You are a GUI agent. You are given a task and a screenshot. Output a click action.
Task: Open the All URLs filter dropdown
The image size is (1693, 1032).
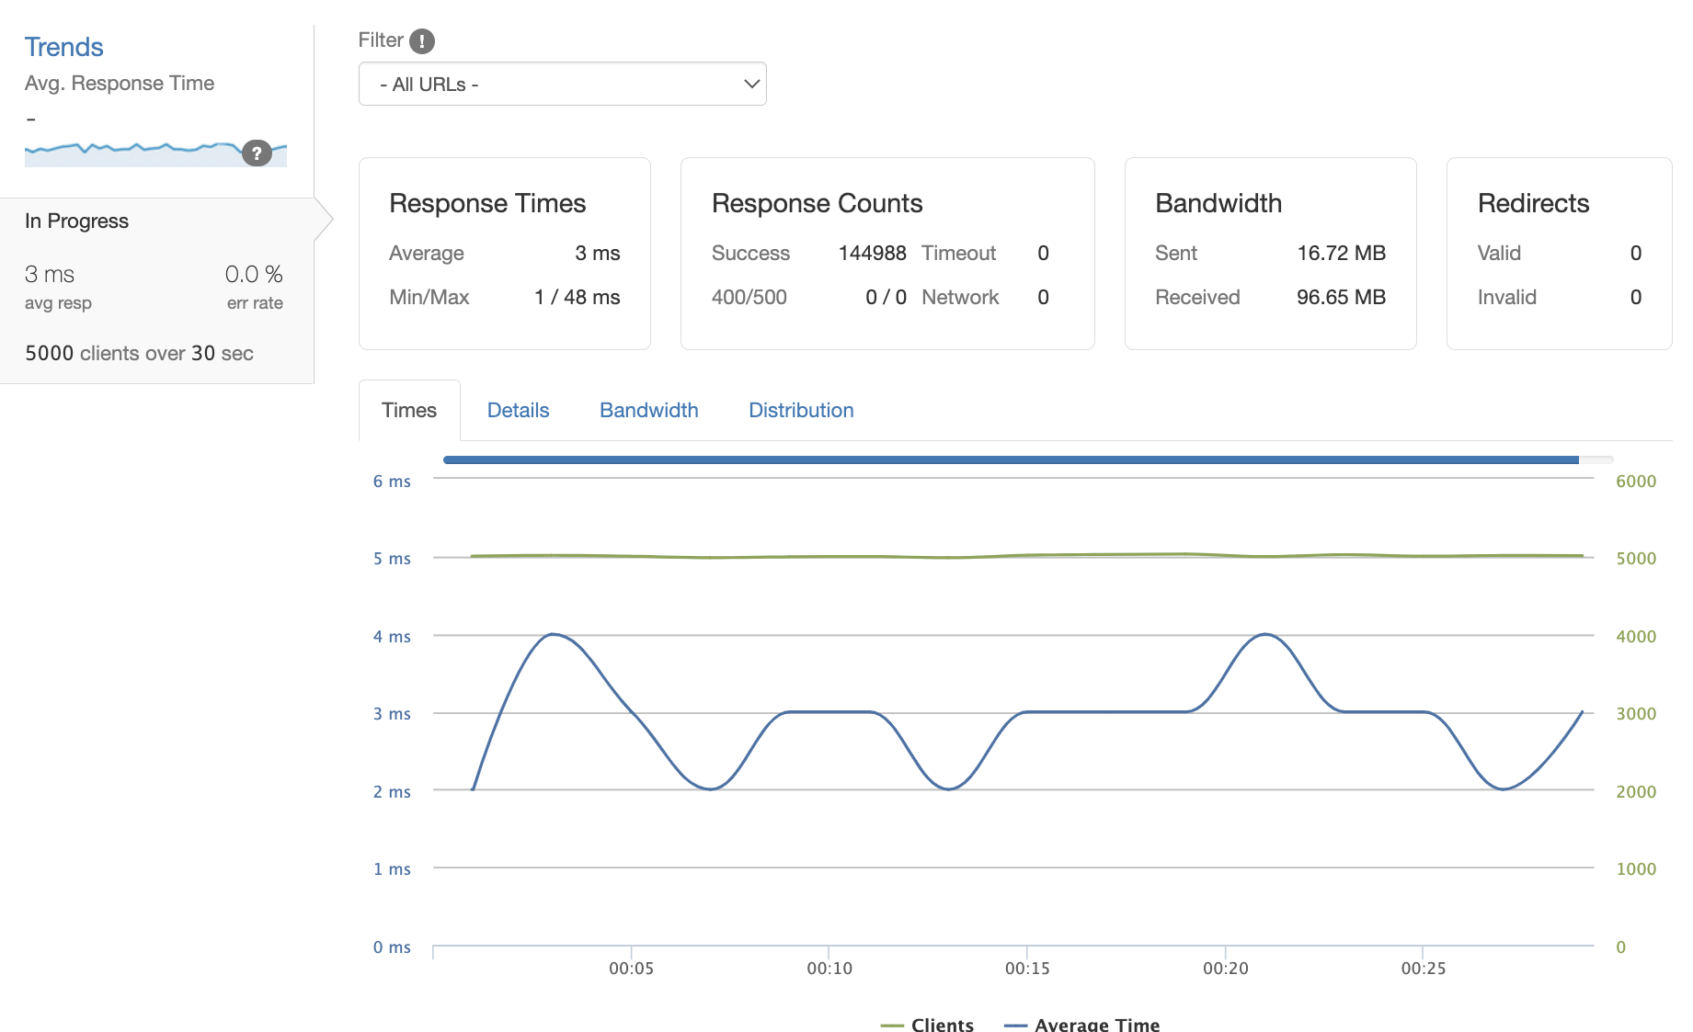[562, 85]
